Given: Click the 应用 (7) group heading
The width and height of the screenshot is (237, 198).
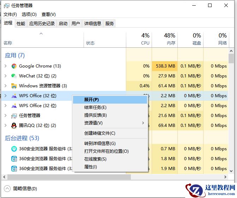Looking at the screenshot, I should (15, 56).
